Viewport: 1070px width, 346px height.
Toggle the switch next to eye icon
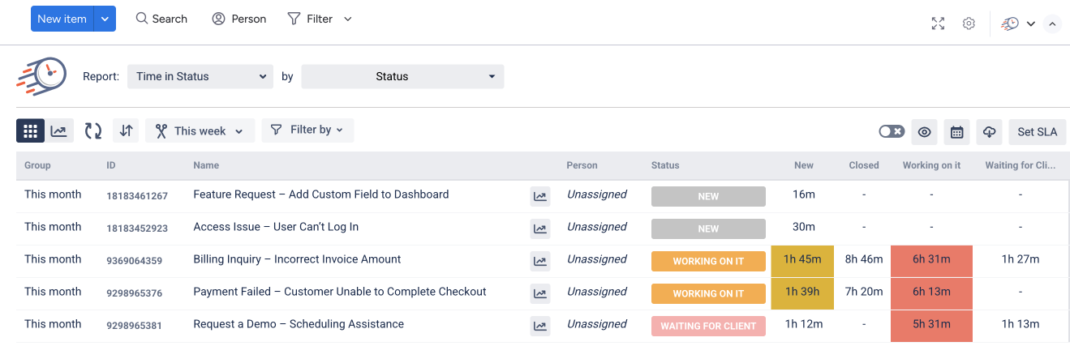pyautogui.click(x=892, y=131)
